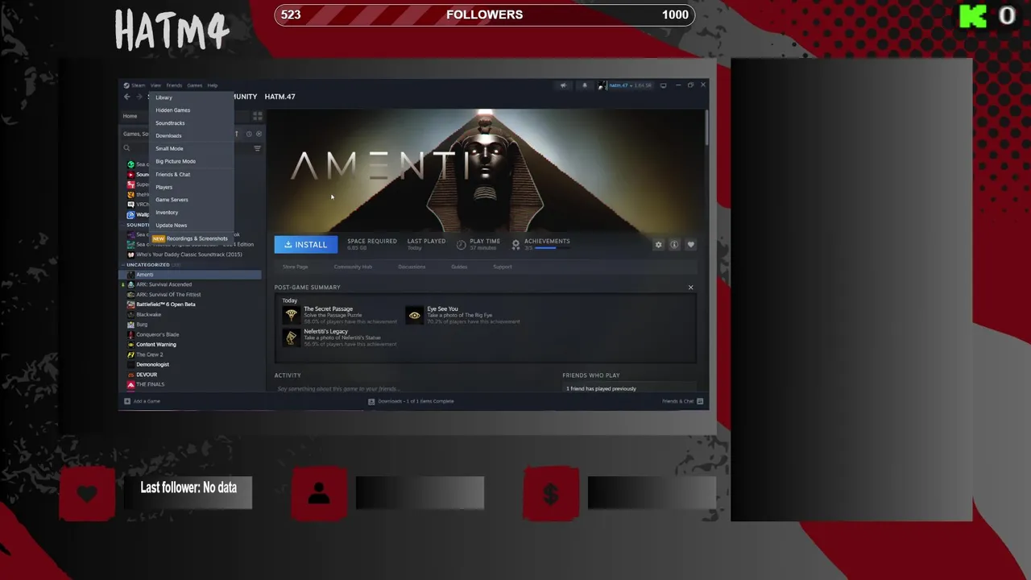The width and height of the screenshot is (1031, 580).
Task: Open the Friends menu in menu bar
Action: coord(174,85)
